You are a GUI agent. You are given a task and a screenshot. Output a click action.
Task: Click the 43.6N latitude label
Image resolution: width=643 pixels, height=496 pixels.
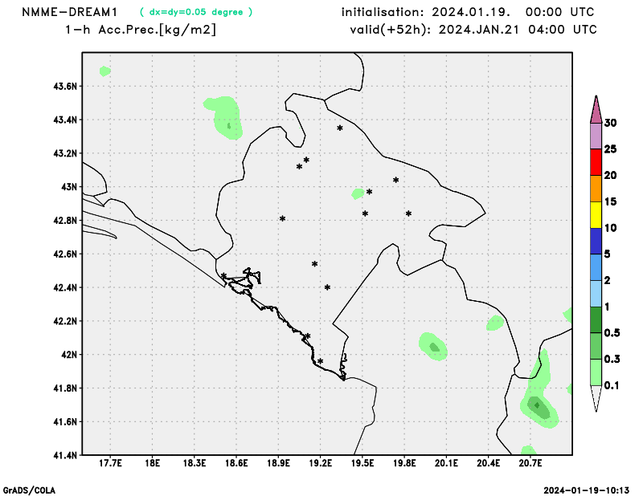[x=65, y=87]
